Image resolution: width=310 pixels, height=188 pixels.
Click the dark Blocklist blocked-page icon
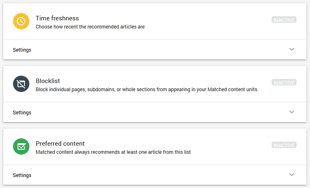click(21, 84)
